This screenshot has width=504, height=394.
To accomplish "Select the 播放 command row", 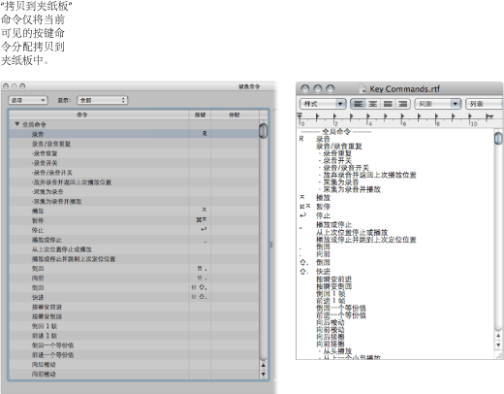I will click(x=134, y=211).
